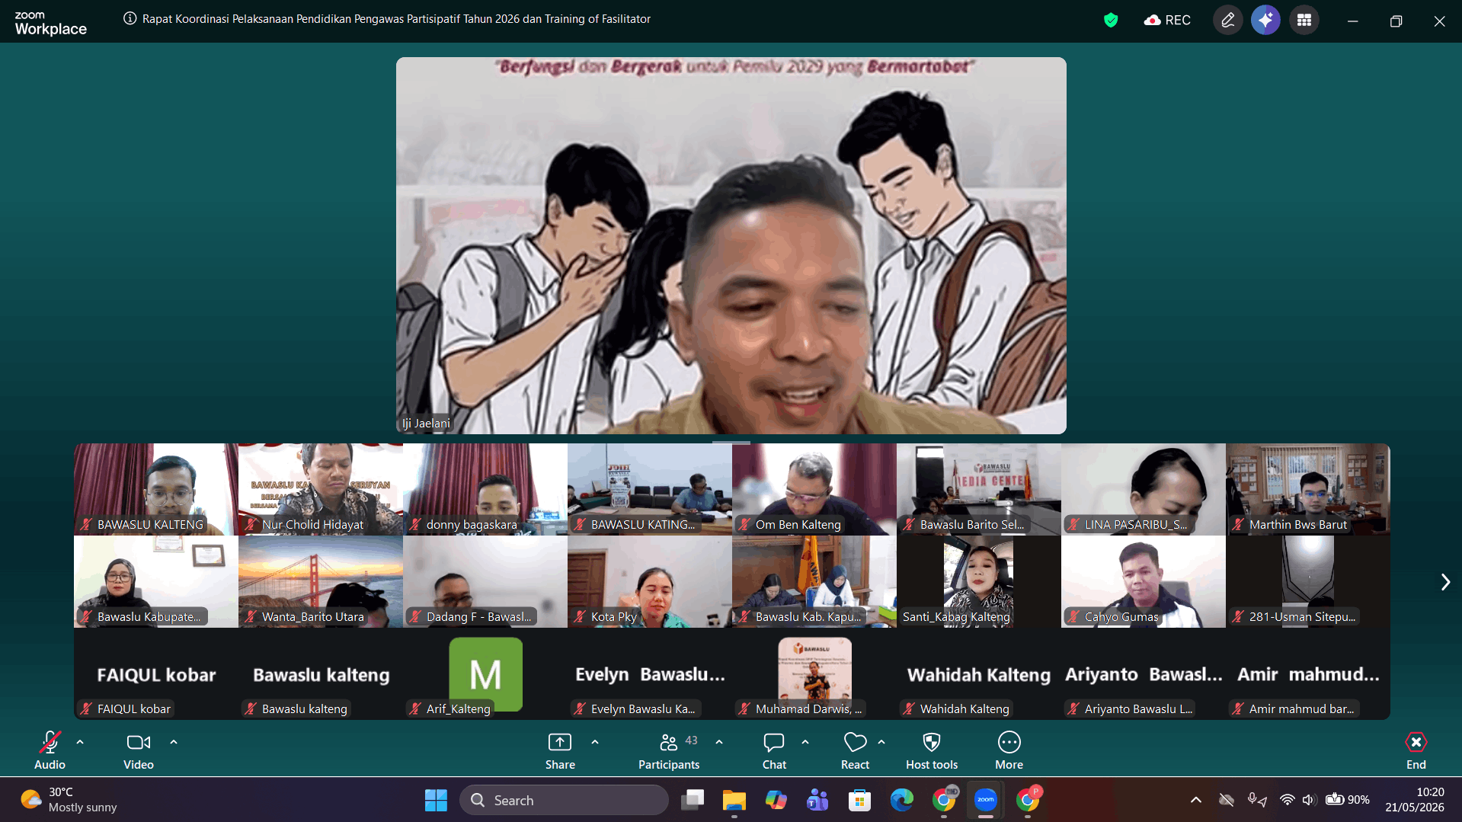Select donny bagaskara video tile

click(x=485, y=489)
